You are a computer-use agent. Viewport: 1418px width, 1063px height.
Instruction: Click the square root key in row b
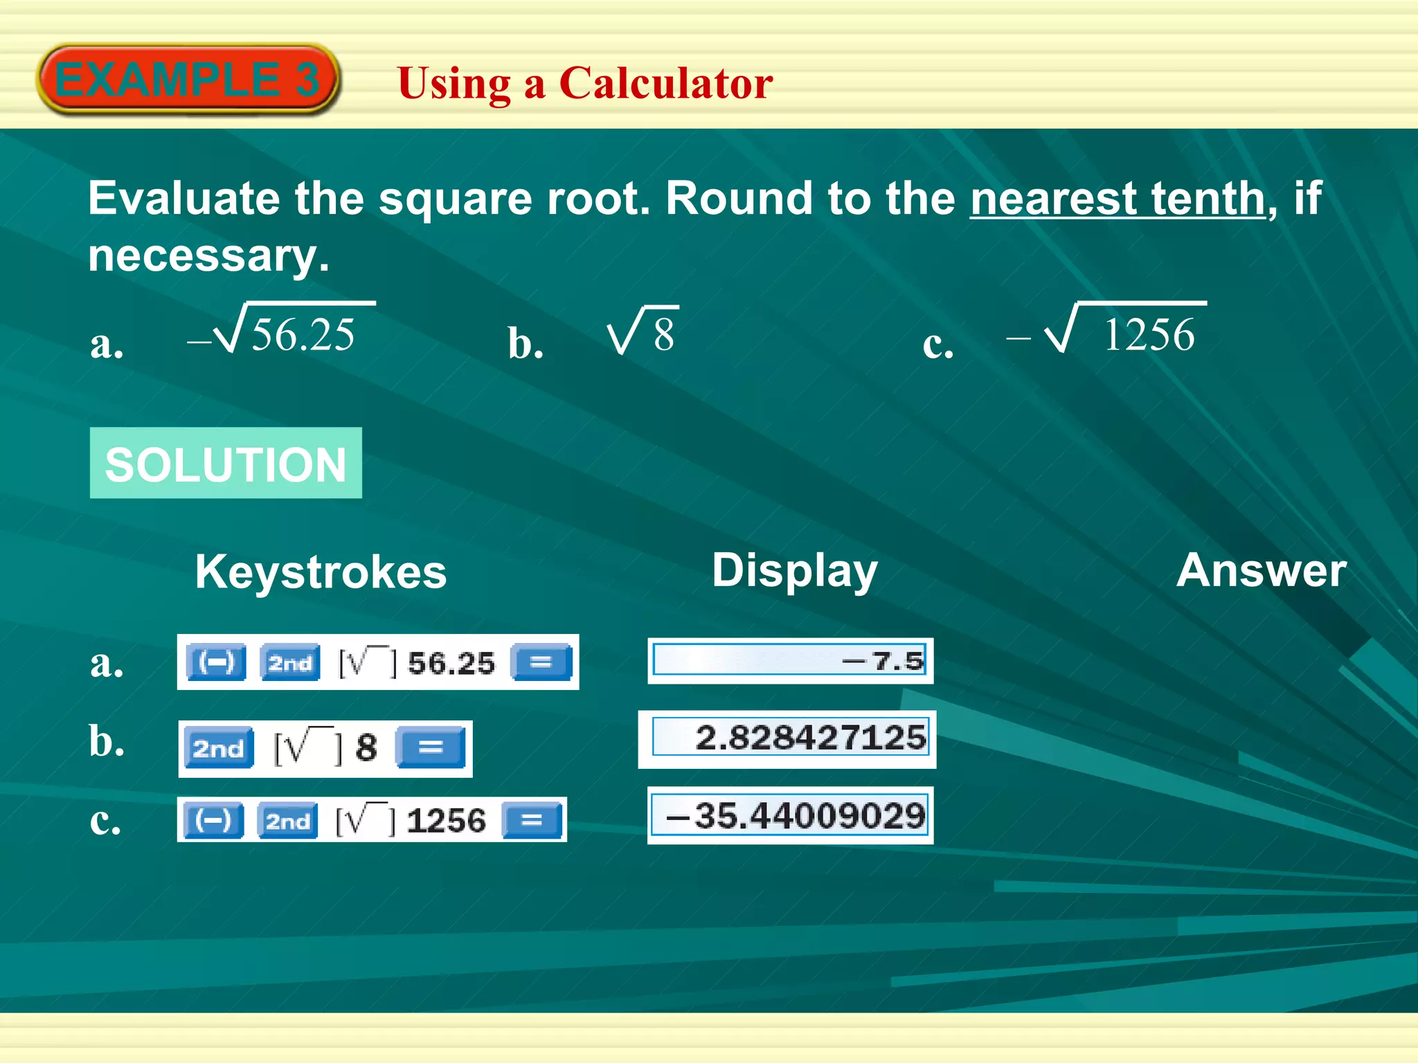(309, 747)
